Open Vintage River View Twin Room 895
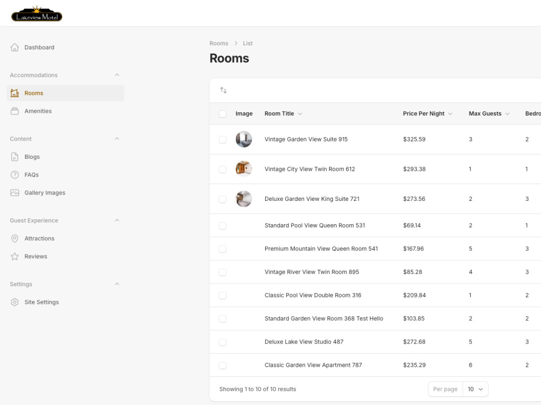The width and height of the screenshot is (541, 405). pyautogui.click(x=312, y=272)
